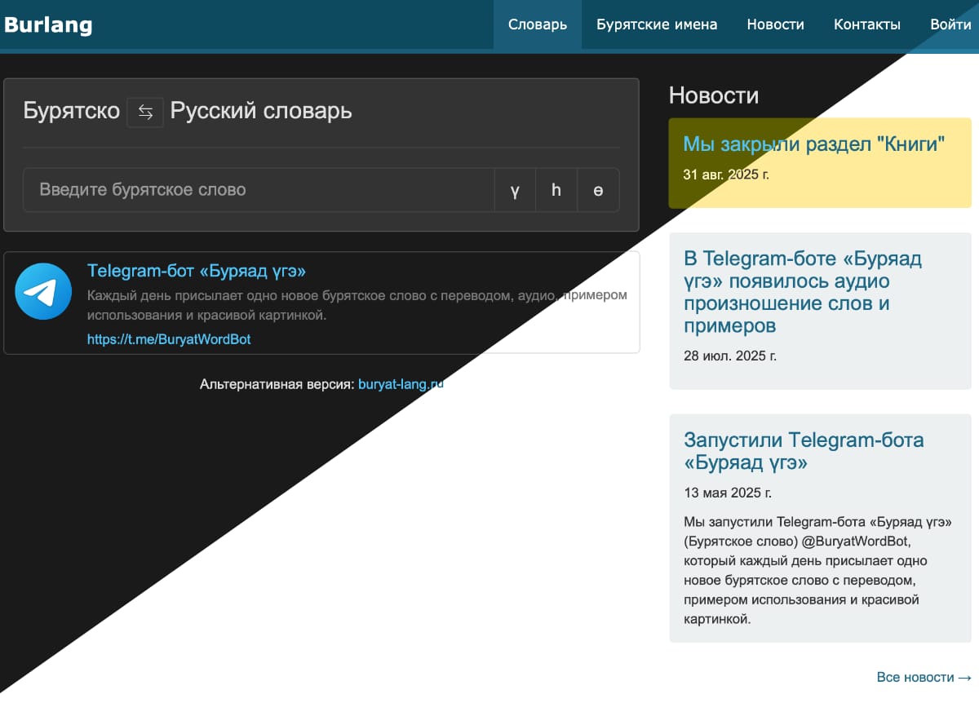Open the news «Мы закрыли раздел Книги»
This screenshot has width=979, height=703.
pos(815,143)
